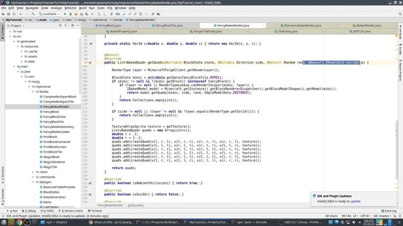Select MagicRenderer in project tree

pos(54,162)
